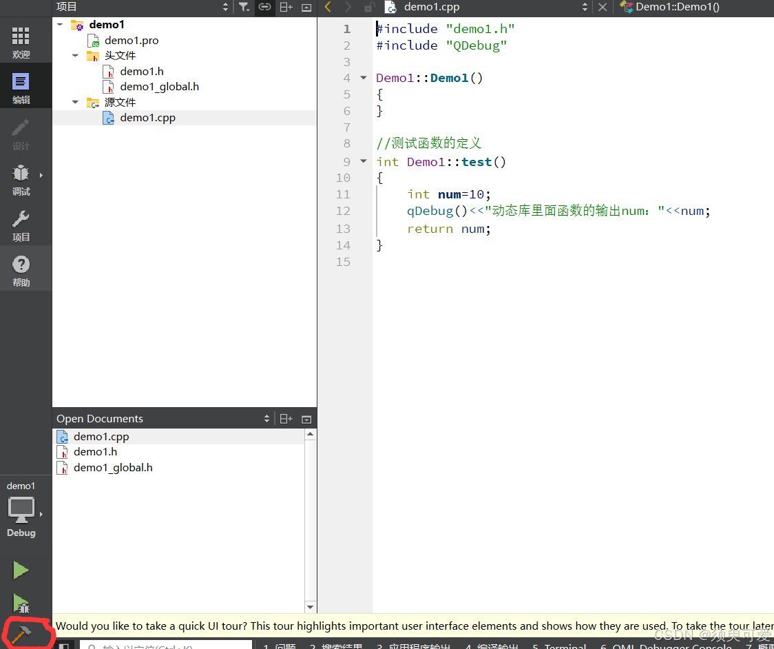
Task: Open the project tree filter options
Action: (244, 7)
